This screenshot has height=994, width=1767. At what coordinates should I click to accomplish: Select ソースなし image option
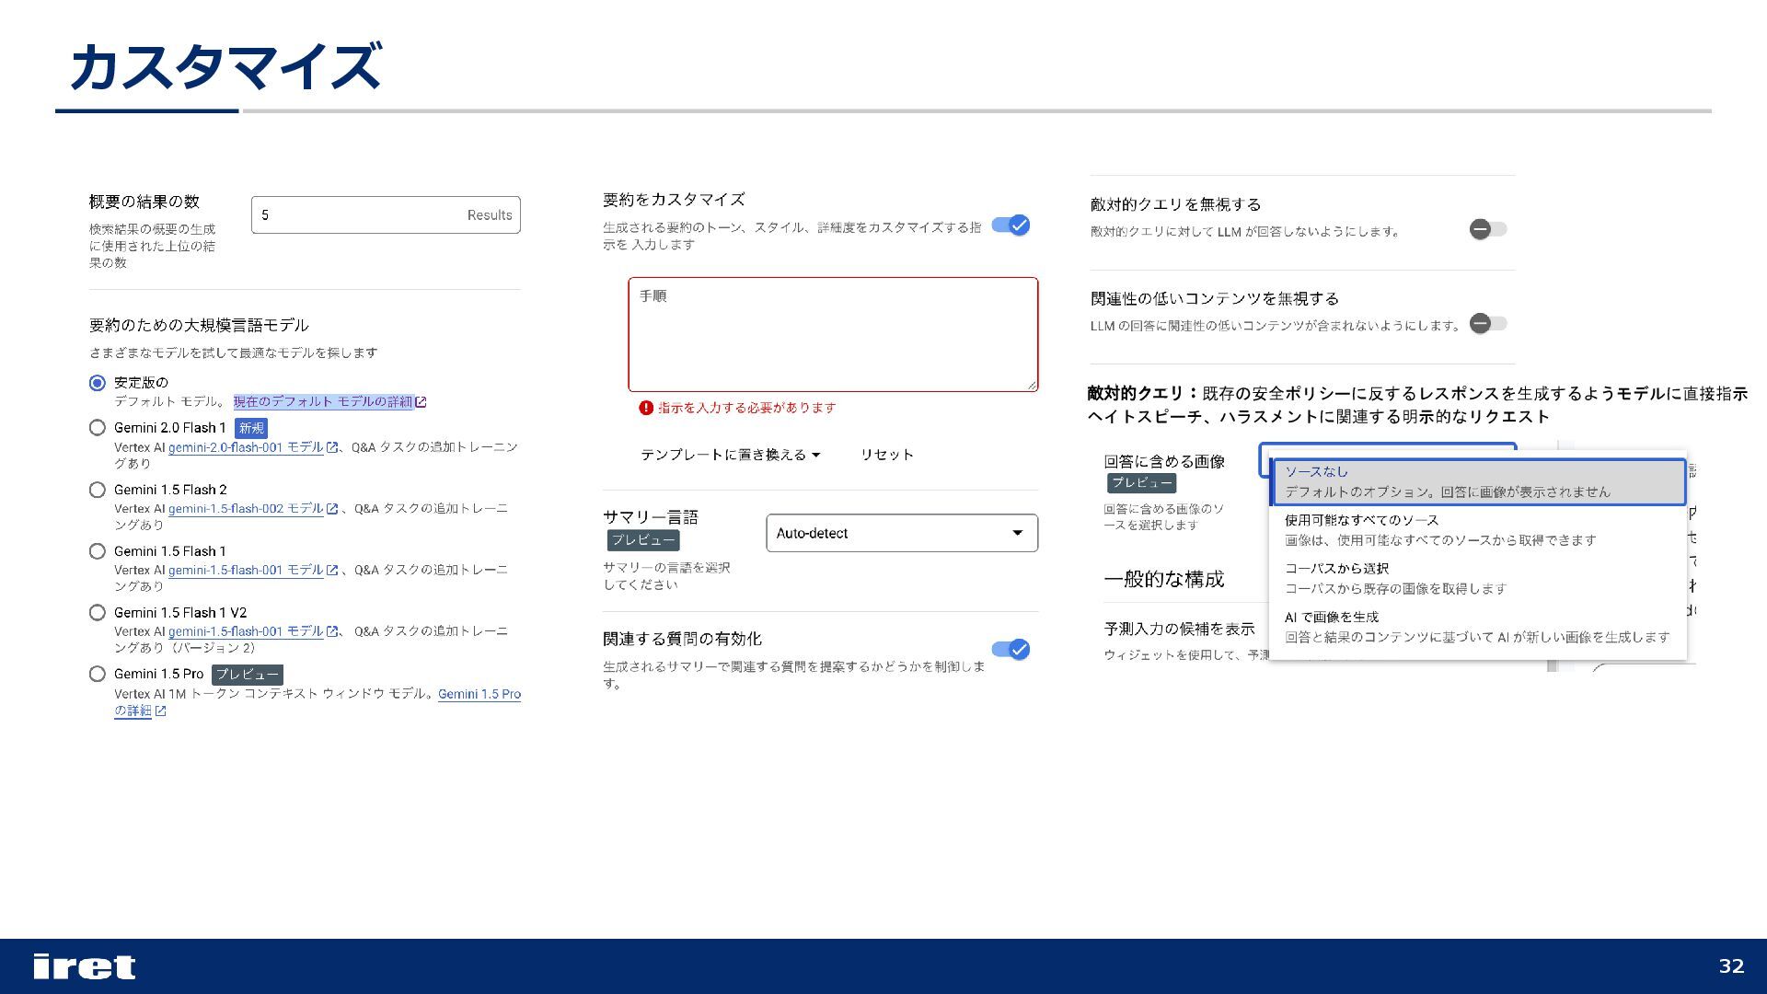click(1479, 482)
